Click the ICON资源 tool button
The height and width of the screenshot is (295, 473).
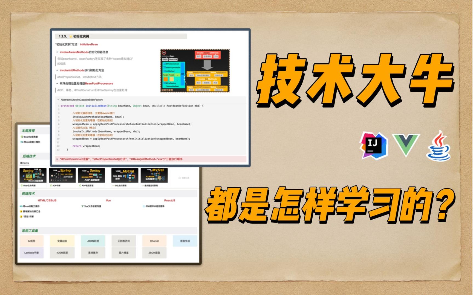point(62,253)
